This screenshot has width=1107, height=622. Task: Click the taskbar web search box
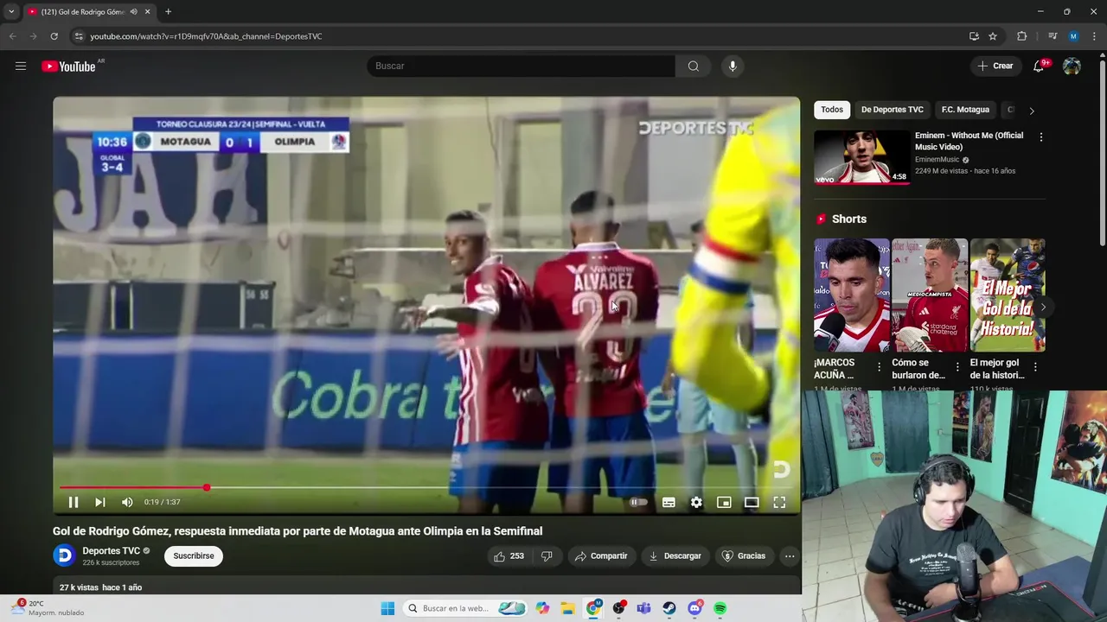[466, 608]
